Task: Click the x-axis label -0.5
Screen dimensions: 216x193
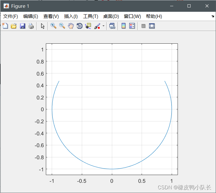Action: (x=82, y=181)
